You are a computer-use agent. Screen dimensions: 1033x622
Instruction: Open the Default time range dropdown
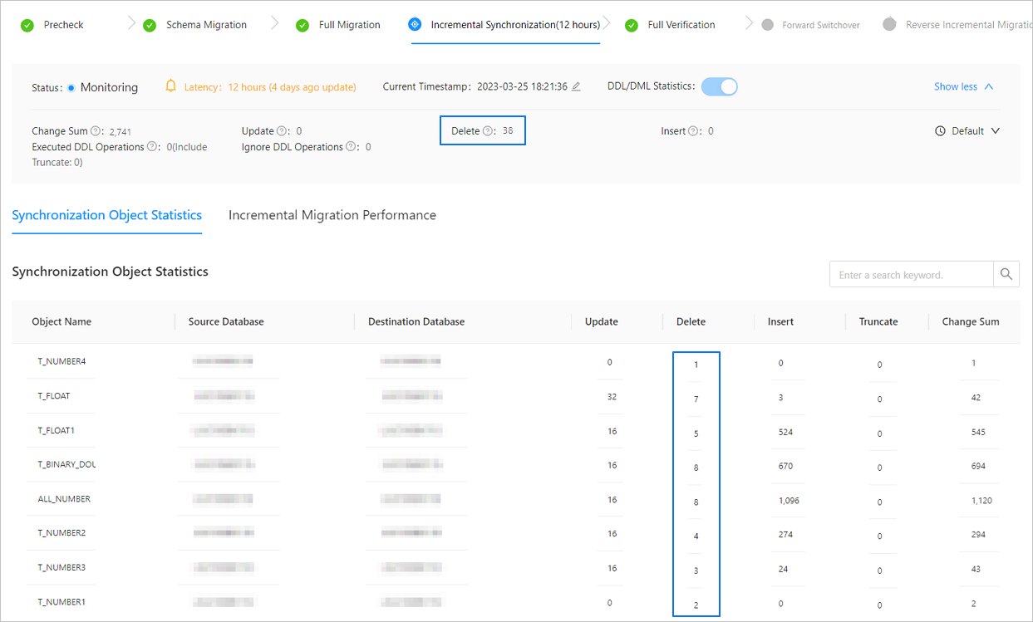tap(967, 131)
